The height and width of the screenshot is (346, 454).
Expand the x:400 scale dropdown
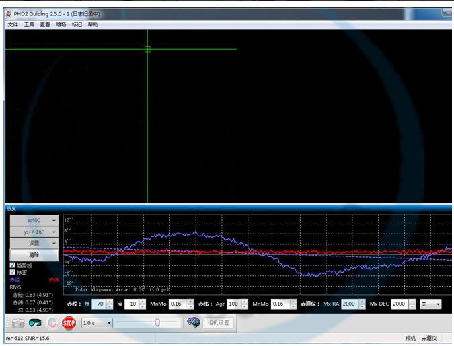34,220
